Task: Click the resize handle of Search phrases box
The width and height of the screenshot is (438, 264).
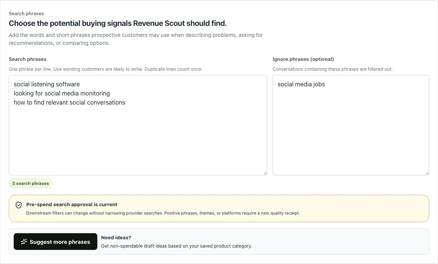Action: [x=265, y=173]
